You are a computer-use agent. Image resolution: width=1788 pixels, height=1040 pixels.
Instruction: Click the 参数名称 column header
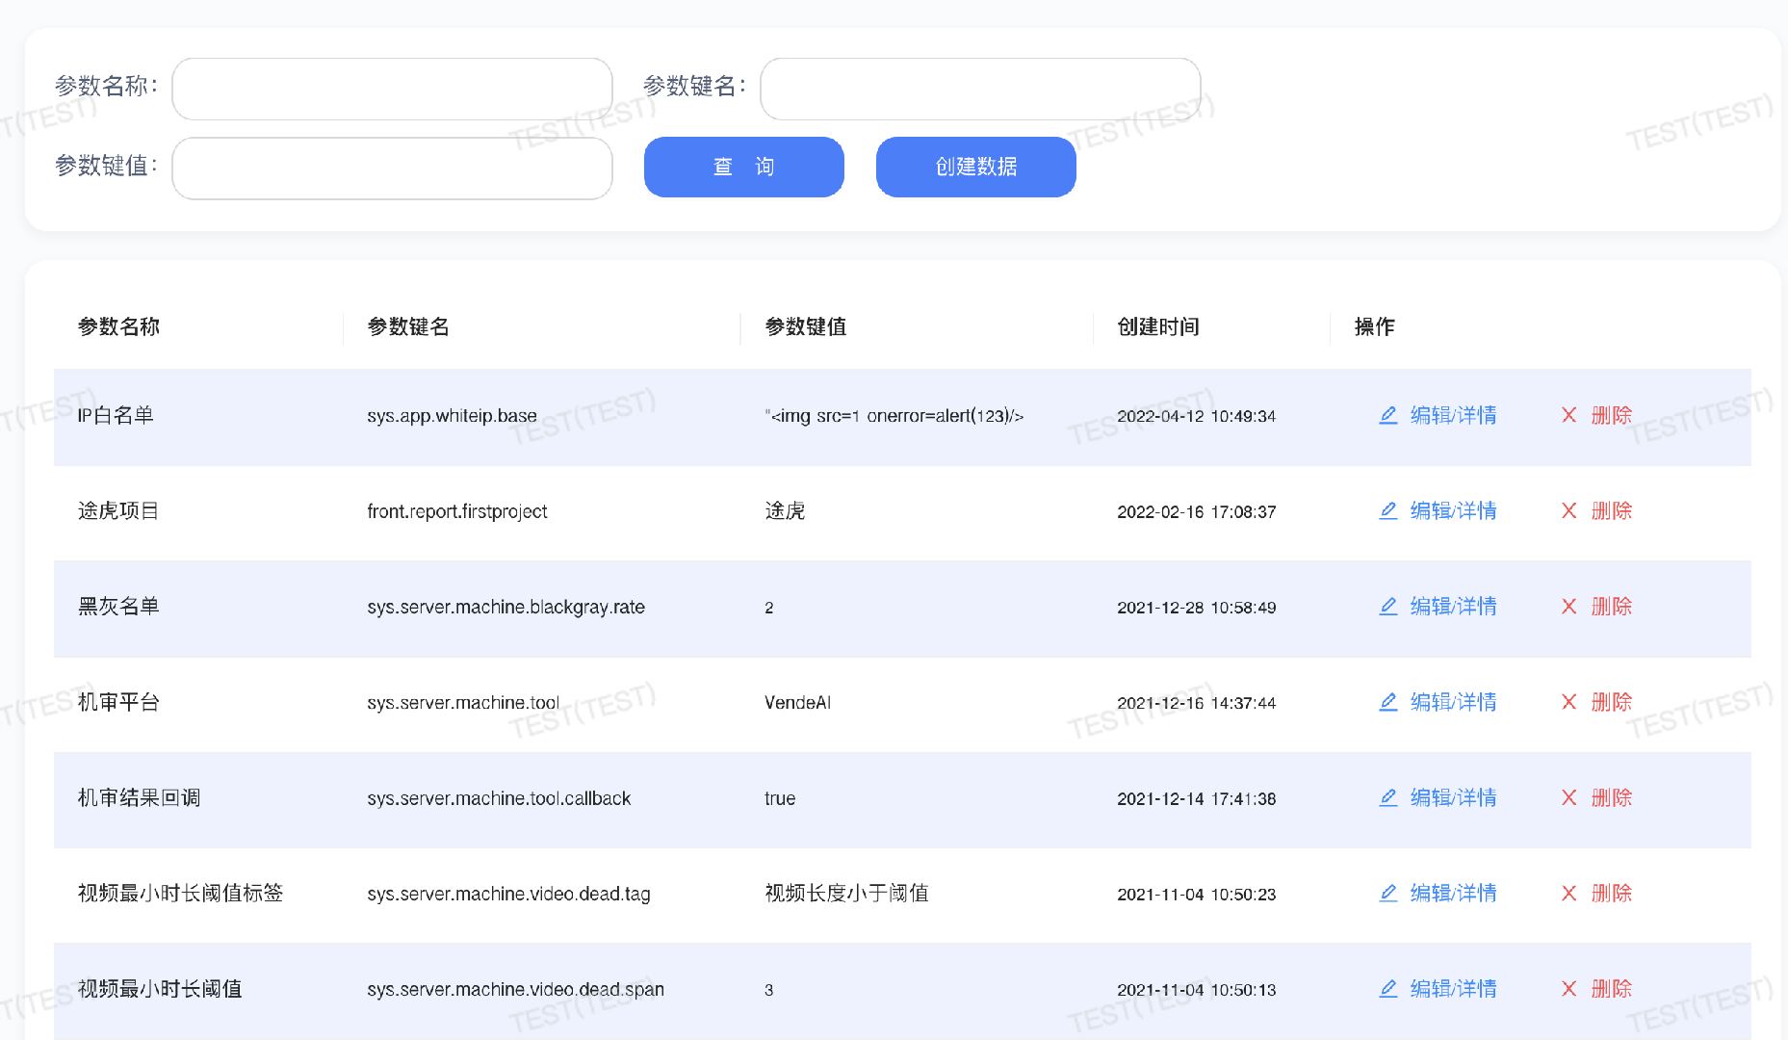click(x=118, y=326)
